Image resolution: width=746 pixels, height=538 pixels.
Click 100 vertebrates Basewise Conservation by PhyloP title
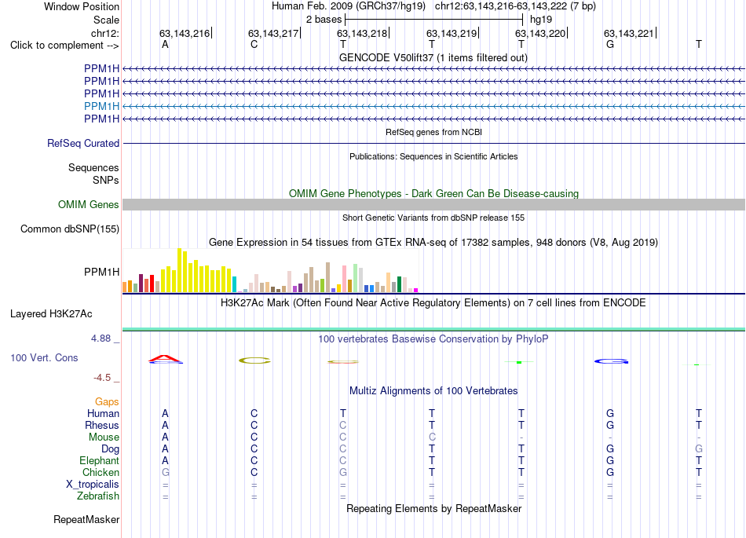coord(433,339)
